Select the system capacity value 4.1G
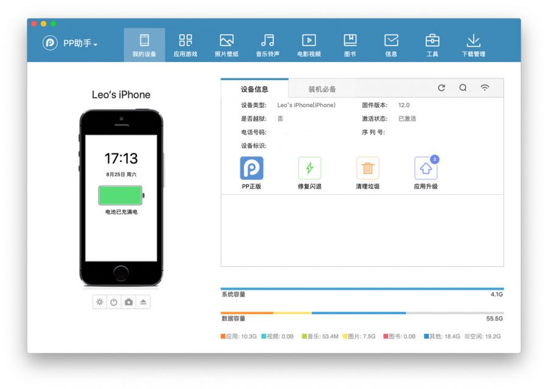Viewport: 548px width, 389px height. click(x=497, y=294)
